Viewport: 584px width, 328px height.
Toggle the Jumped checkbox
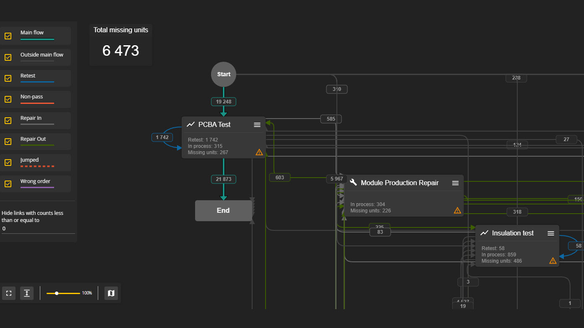tap(8, 163)
